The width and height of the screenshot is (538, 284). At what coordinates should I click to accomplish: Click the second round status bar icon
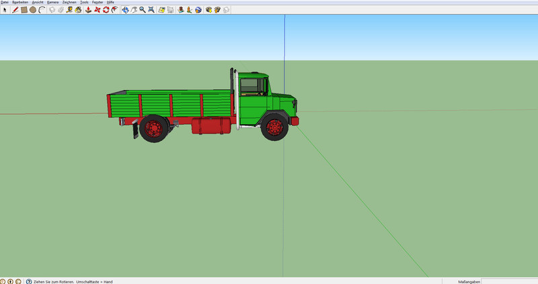10,281
